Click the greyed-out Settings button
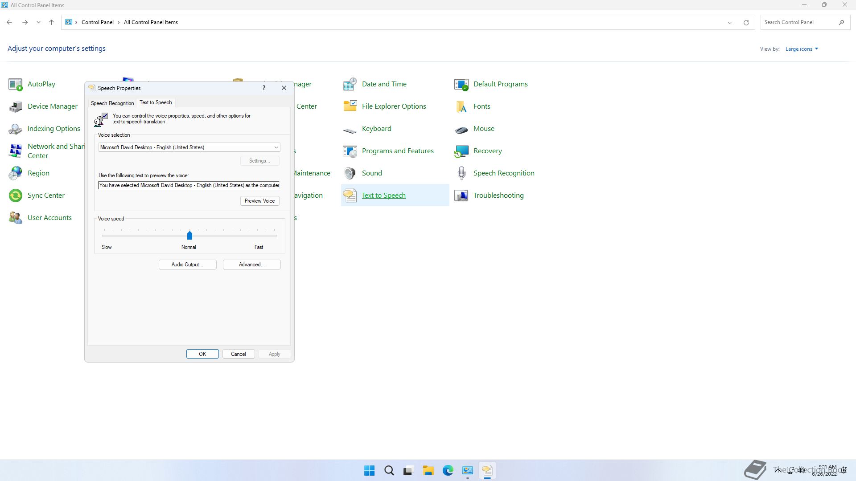856x481 pixels. (260, 161)
